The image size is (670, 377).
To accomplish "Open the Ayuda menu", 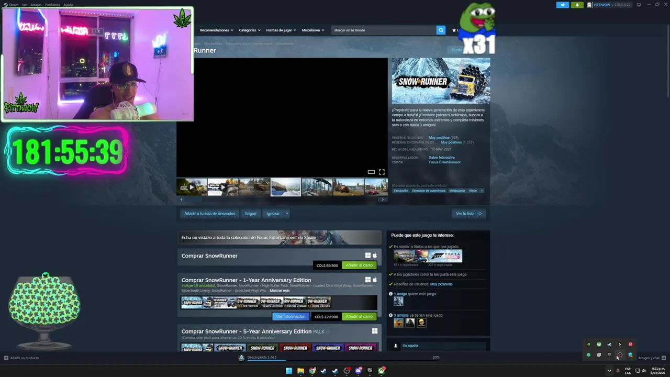I will click(x=68, y=5).
